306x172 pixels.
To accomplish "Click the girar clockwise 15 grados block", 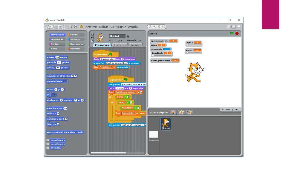I will [58, 62].
